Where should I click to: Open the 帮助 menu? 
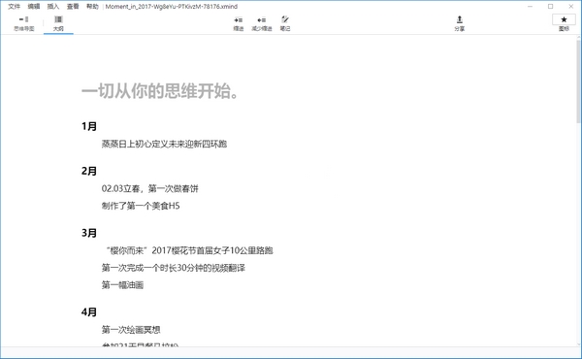pyautogui.click(x=92, y=7)
